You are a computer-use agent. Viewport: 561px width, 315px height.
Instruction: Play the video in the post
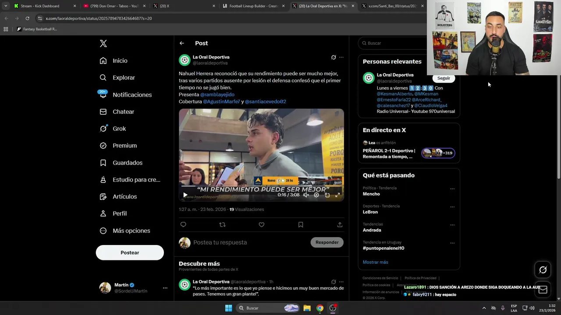[x=185, y=195]
